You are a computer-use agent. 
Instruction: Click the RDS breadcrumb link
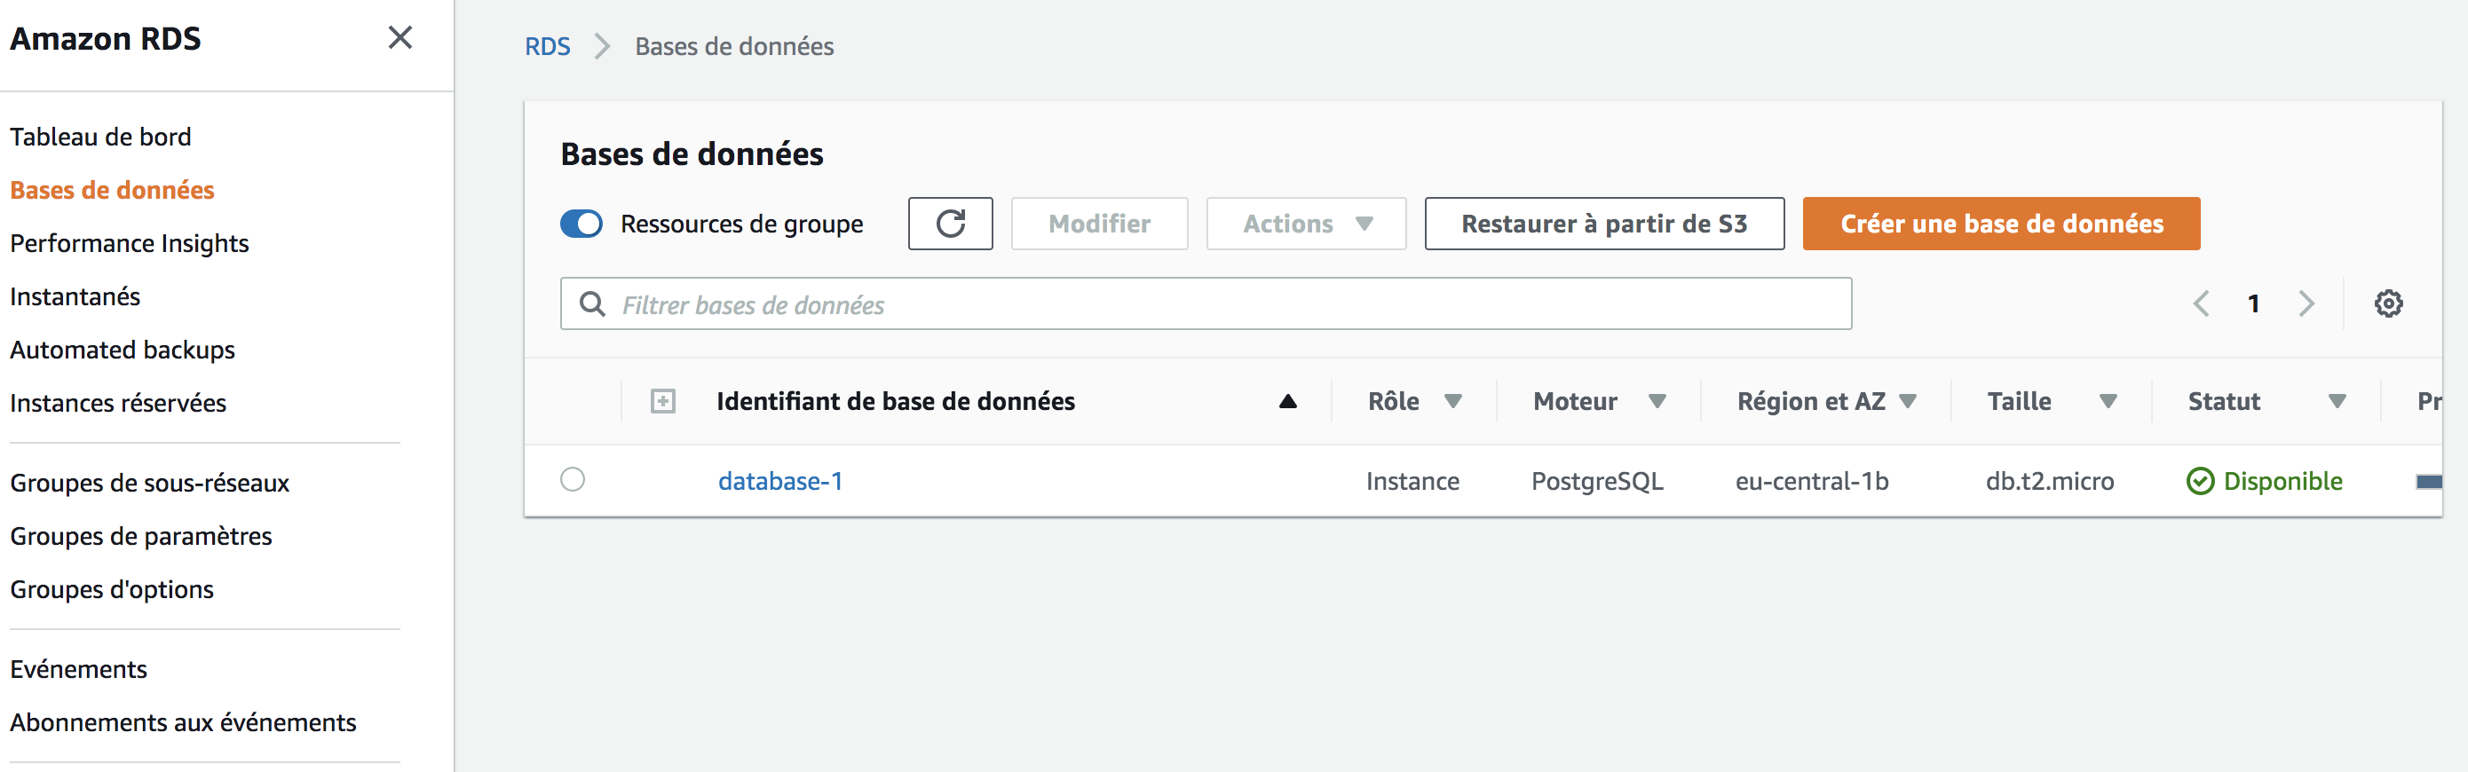[547, 46]
